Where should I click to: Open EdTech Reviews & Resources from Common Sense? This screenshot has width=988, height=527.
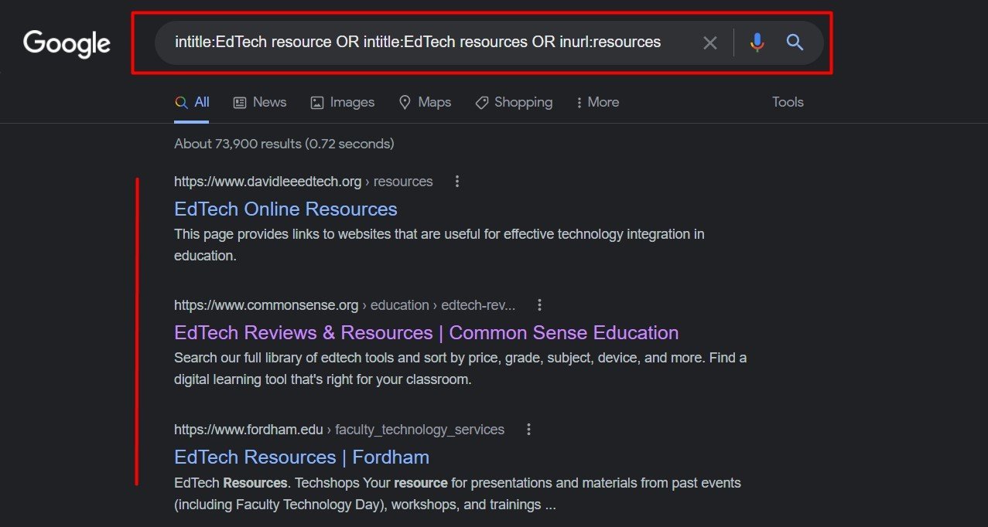click(426, 332)
